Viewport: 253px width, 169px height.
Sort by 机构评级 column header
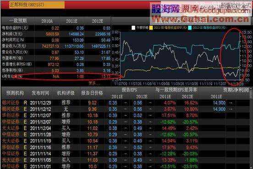click(x=66, y=93)
